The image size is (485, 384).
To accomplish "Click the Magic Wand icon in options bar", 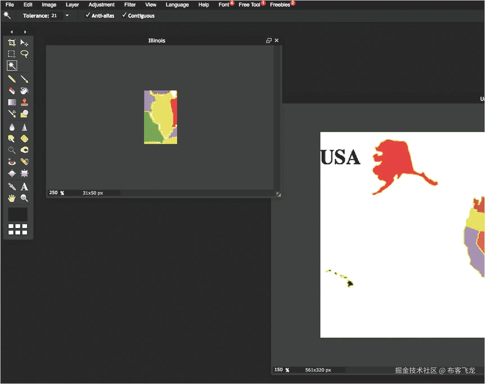I will (x=7, y=15).
